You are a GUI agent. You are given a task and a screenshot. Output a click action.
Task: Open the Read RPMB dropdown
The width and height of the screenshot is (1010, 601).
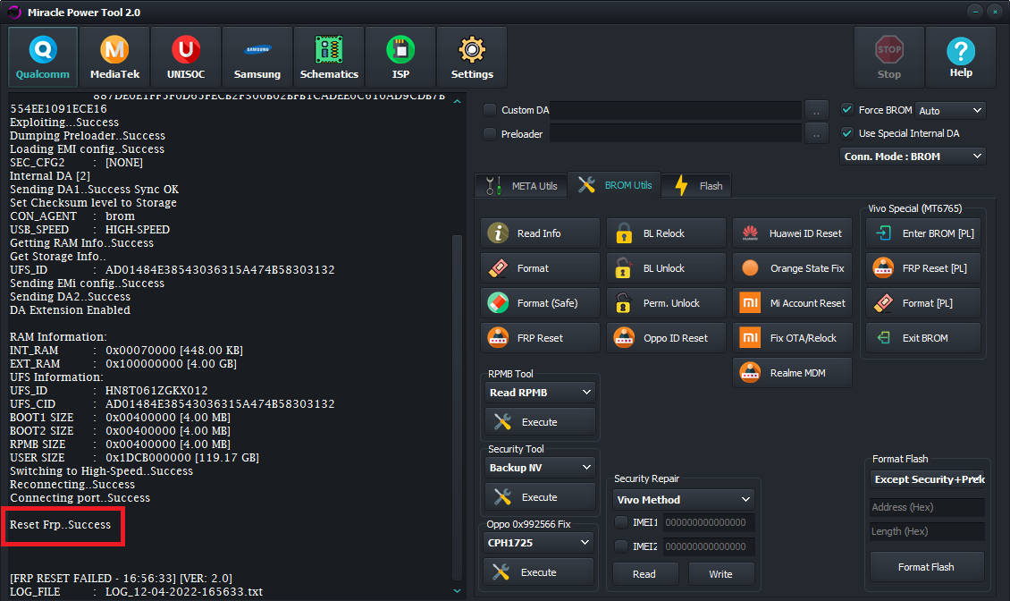click(540, 392)
